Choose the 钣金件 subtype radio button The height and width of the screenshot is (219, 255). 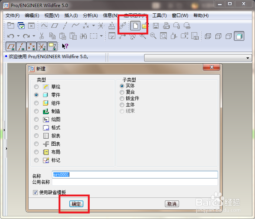pos(122,99)
